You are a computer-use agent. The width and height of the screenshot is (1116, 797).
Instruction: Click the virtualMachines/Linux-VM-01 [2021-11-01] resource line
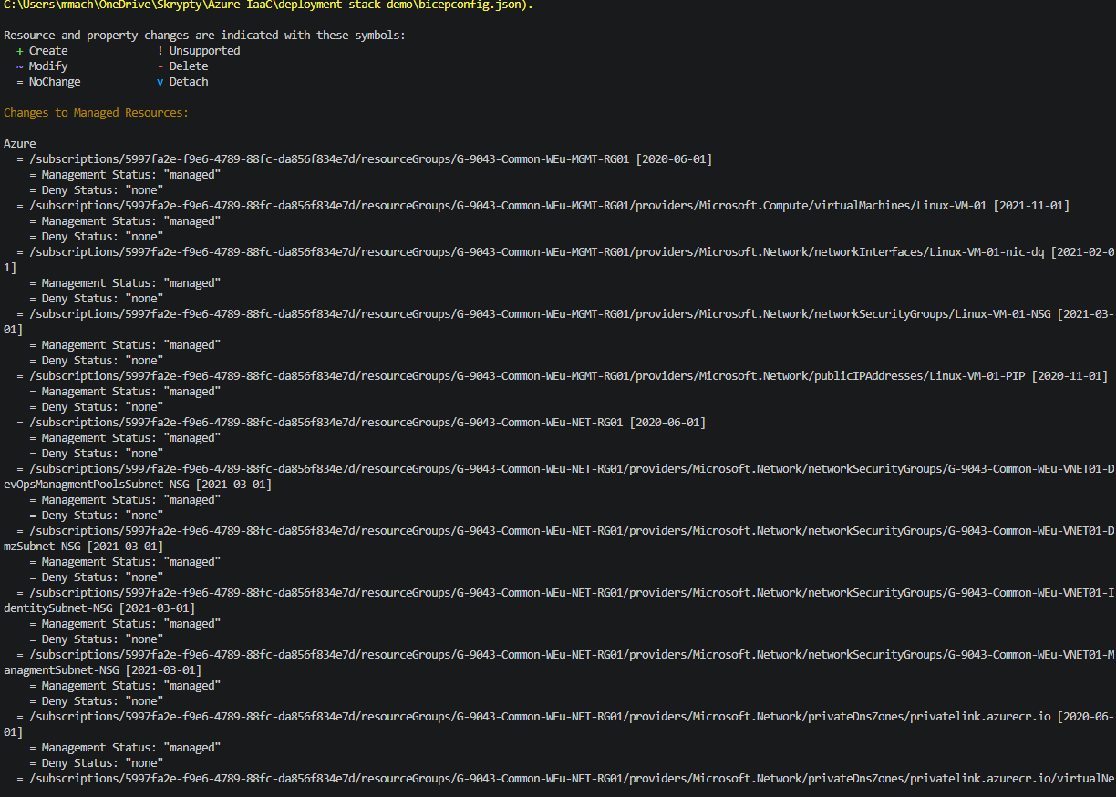coord(543,206)
